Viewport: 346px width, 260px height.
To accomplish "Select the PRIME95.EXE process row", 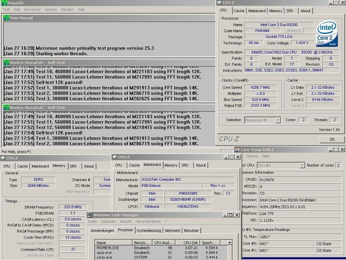I will tap(161, 248).
